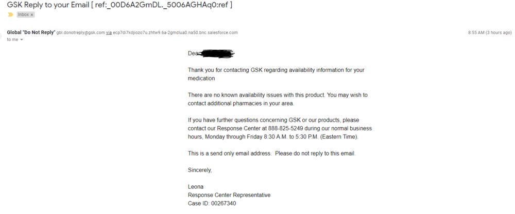Click the 'Leona' signature name

pos(196,187)
